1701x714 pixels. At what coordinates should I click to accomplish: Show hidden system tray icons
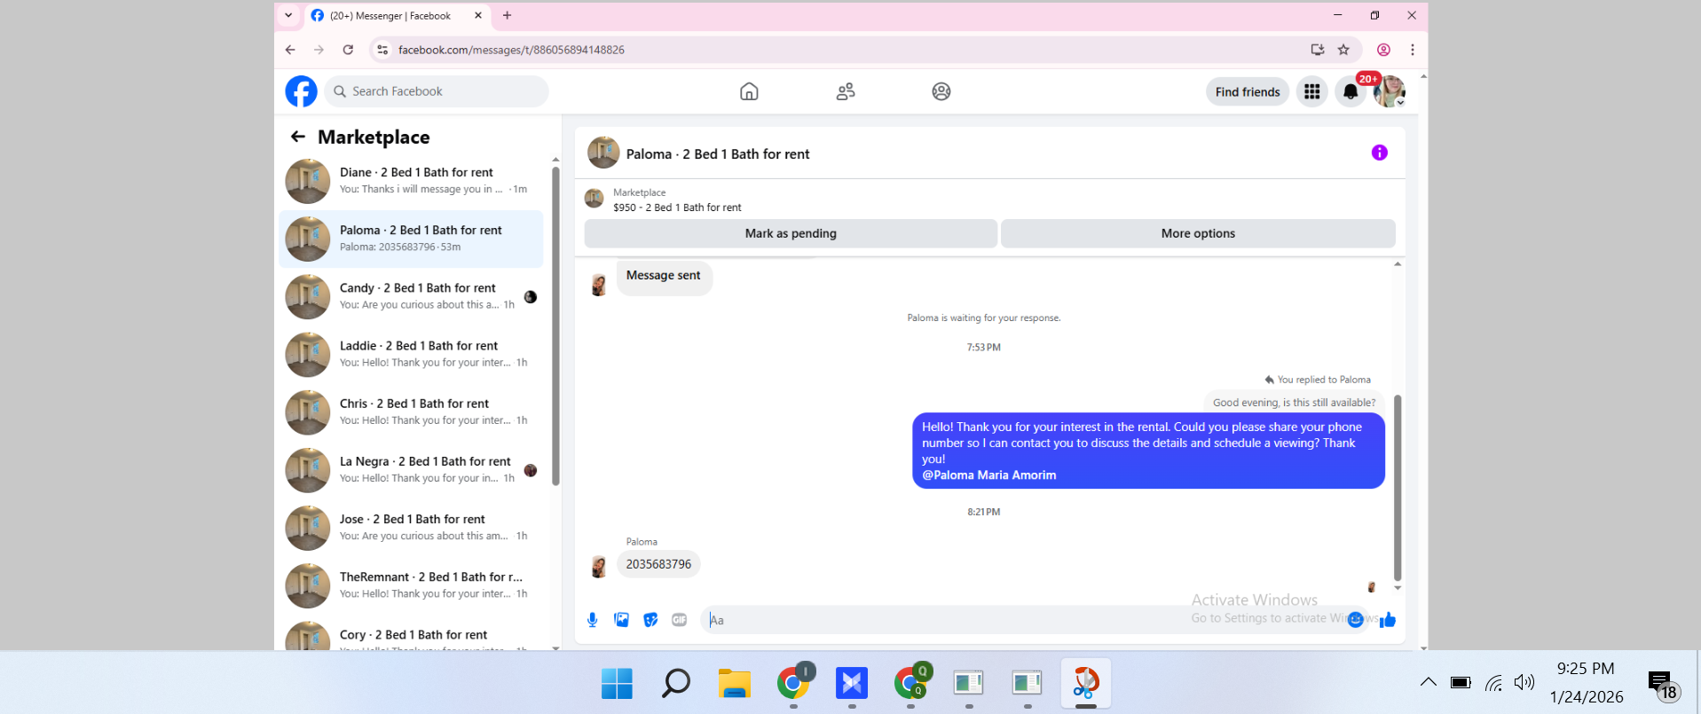(x=1428, y=682)
